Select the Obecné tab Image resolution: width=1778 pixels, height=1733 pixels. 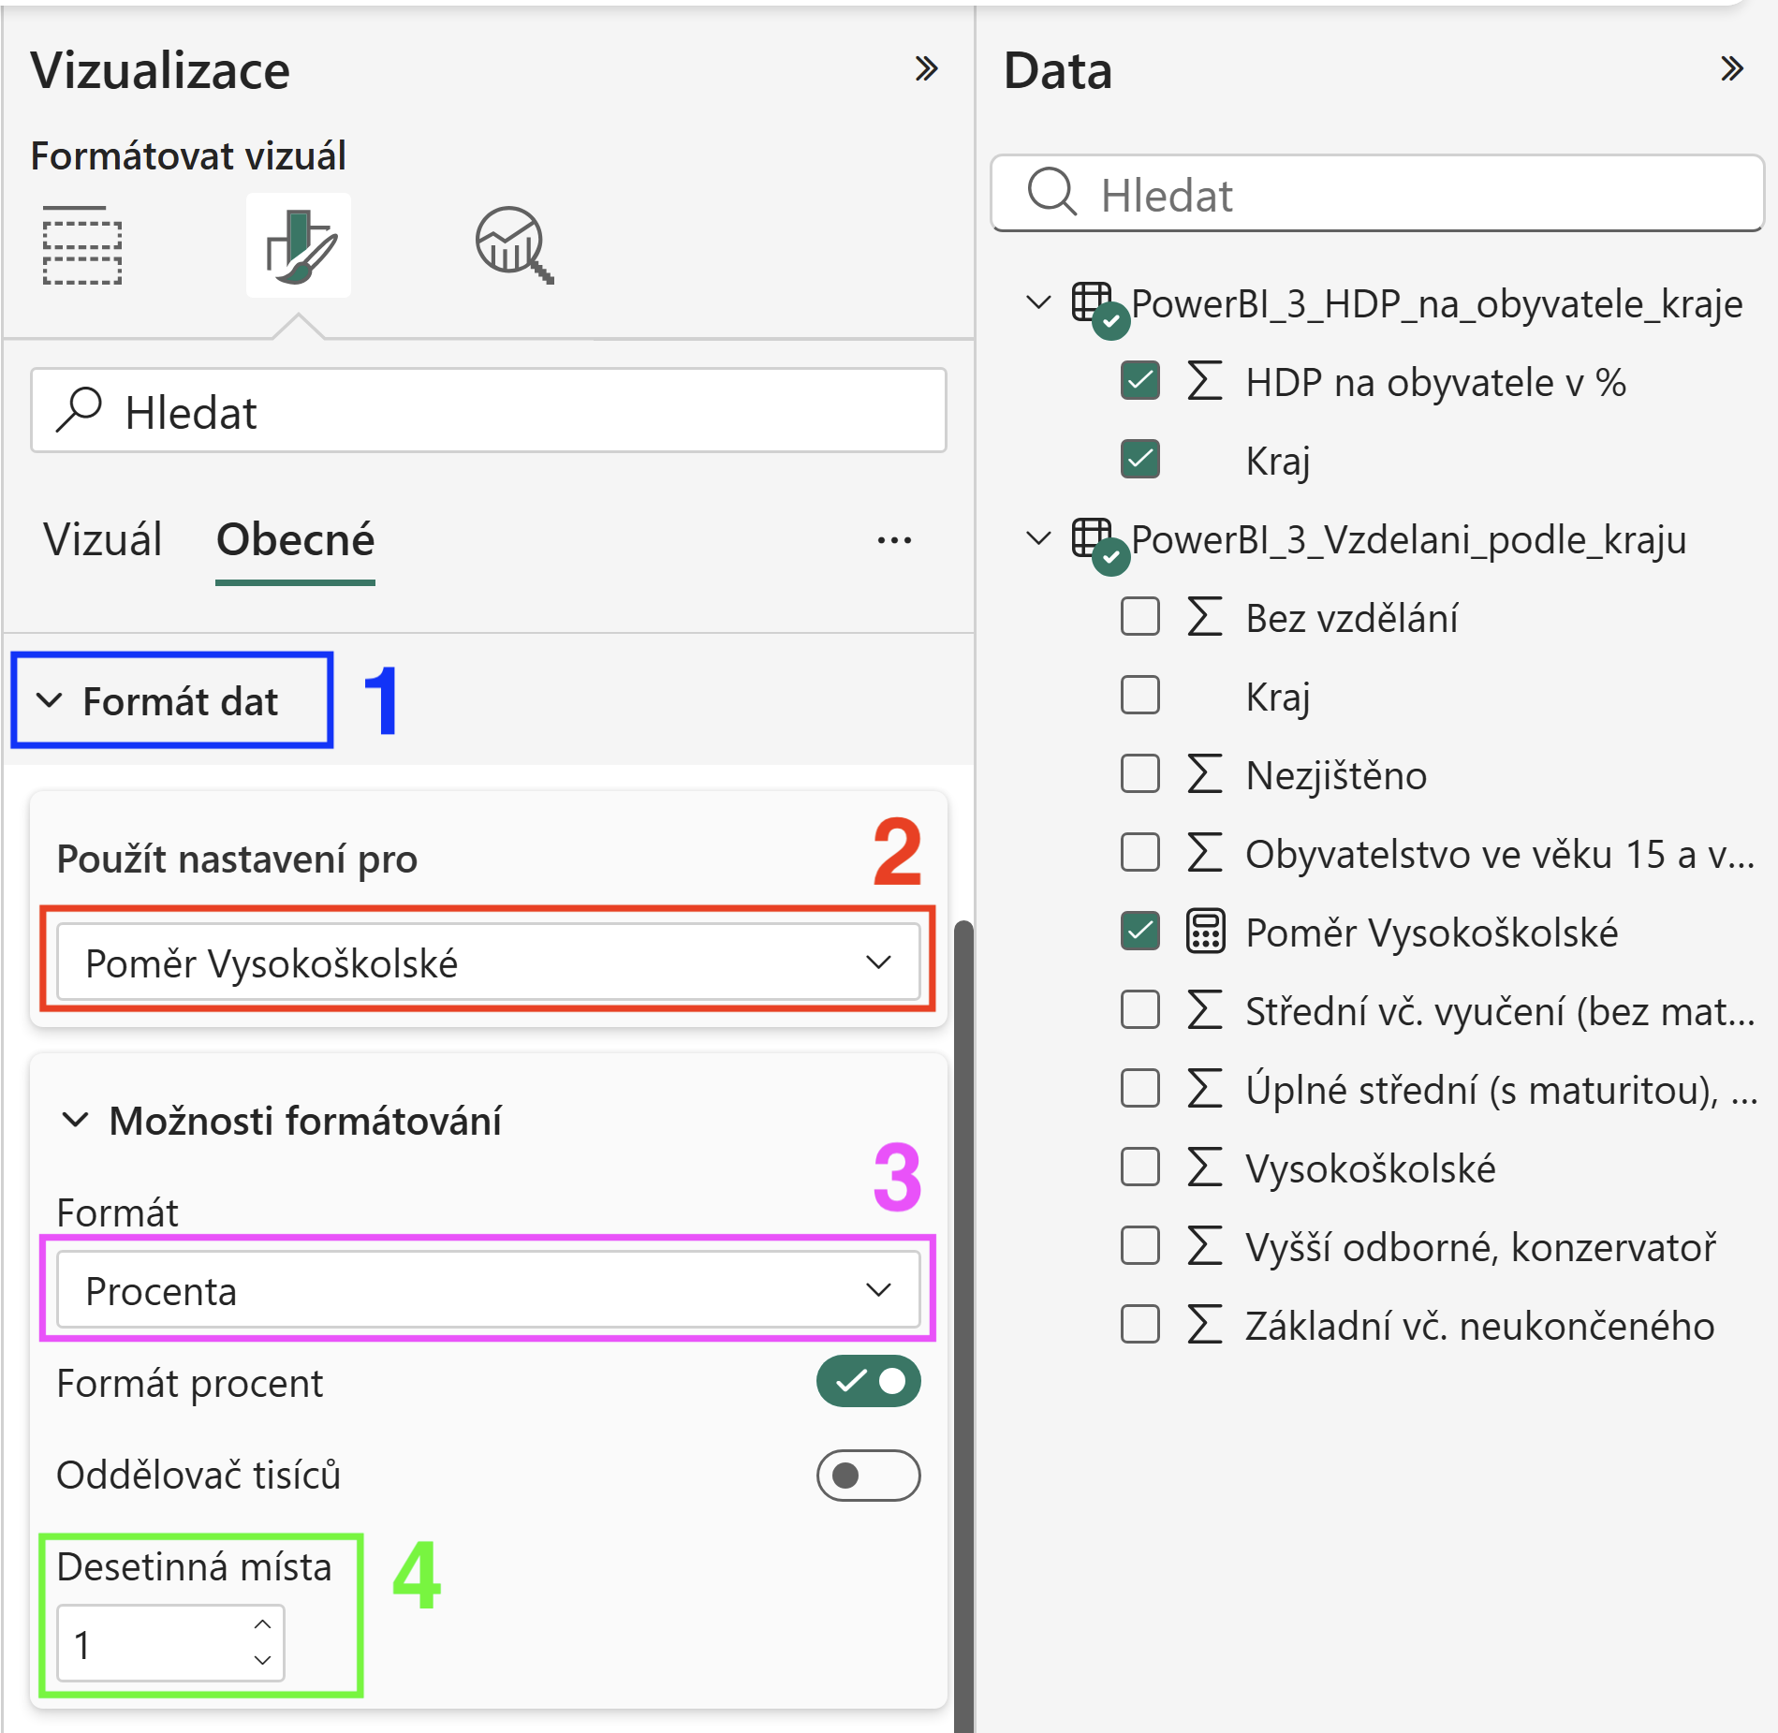point(295,540)
